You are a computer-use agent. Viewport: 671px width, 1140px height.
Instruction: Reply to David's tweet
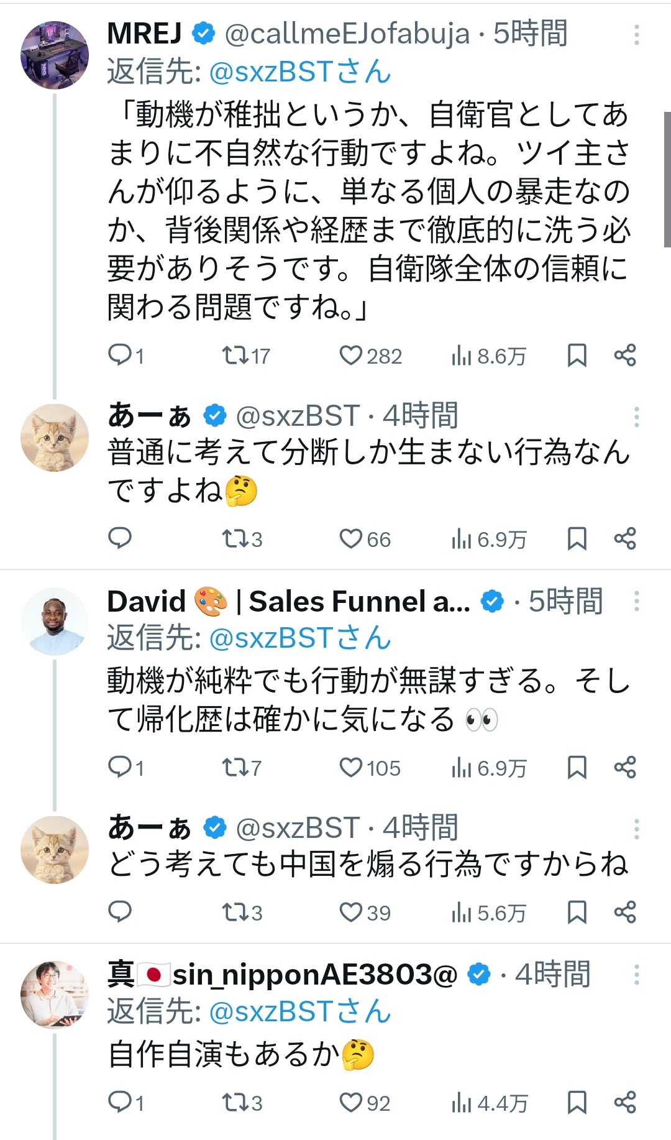click(x=119, y=768)
